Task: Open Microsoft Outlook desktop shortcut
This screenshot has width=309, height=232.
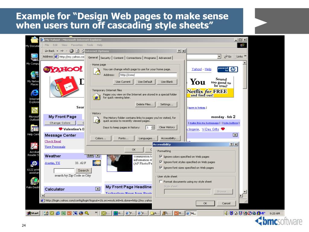Action: [34, 111]
